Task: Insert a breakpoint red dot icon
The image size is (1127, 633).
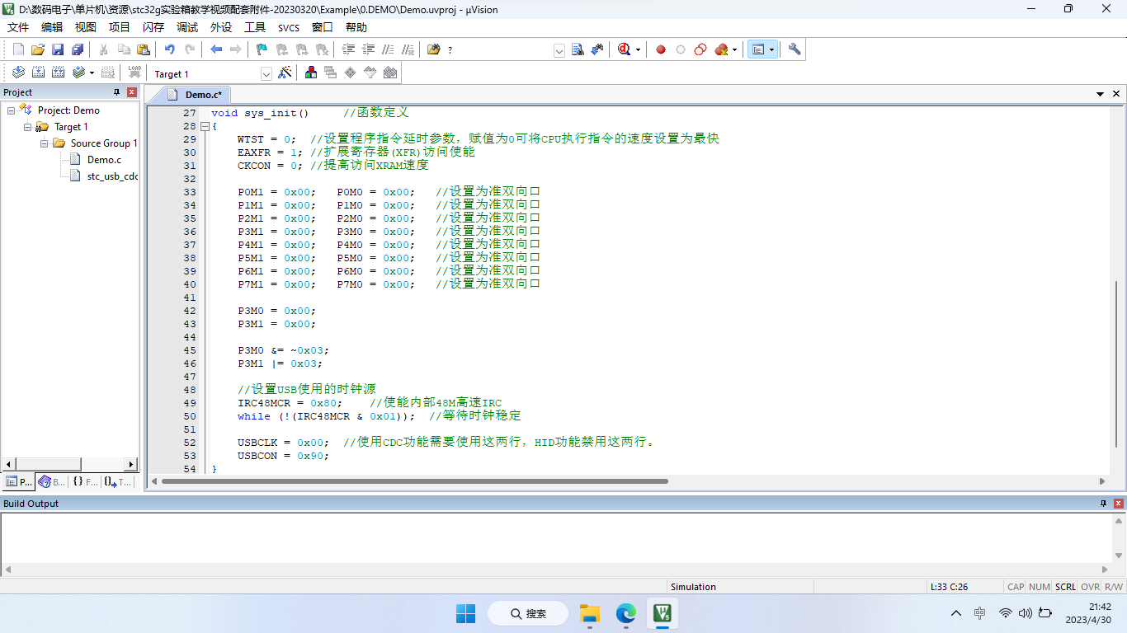Action: point(661,49)
